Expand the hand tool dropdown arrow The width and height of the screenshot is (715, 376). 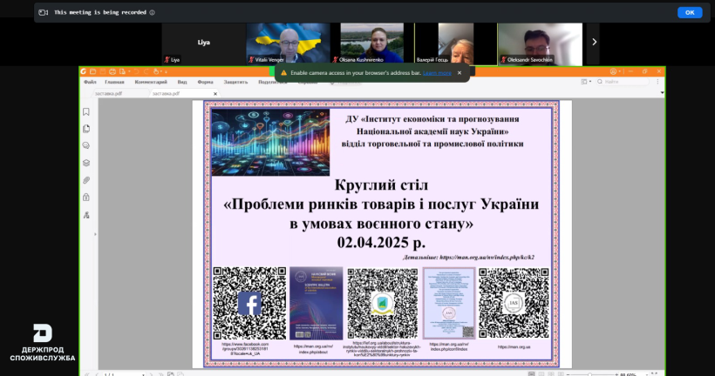[161, 71]
